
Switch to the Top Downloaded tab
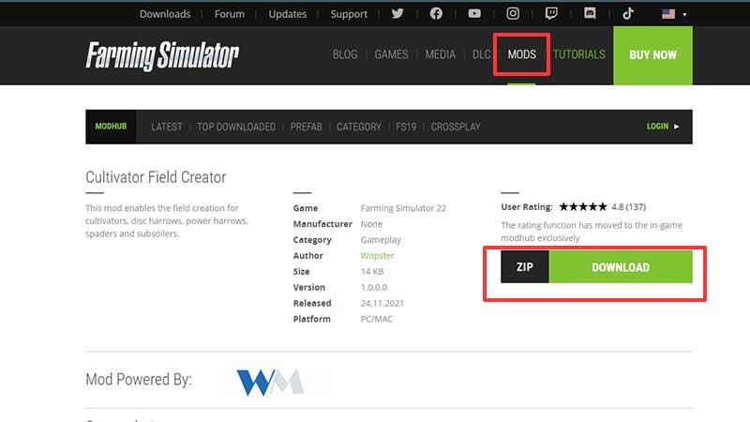click(x=236, y=127)
